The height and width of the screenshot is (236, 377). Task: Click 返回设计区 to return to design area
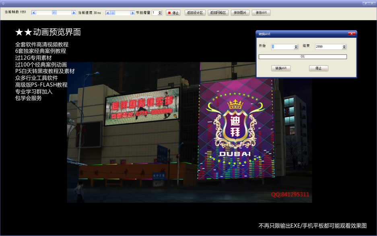tap(195, 13)
